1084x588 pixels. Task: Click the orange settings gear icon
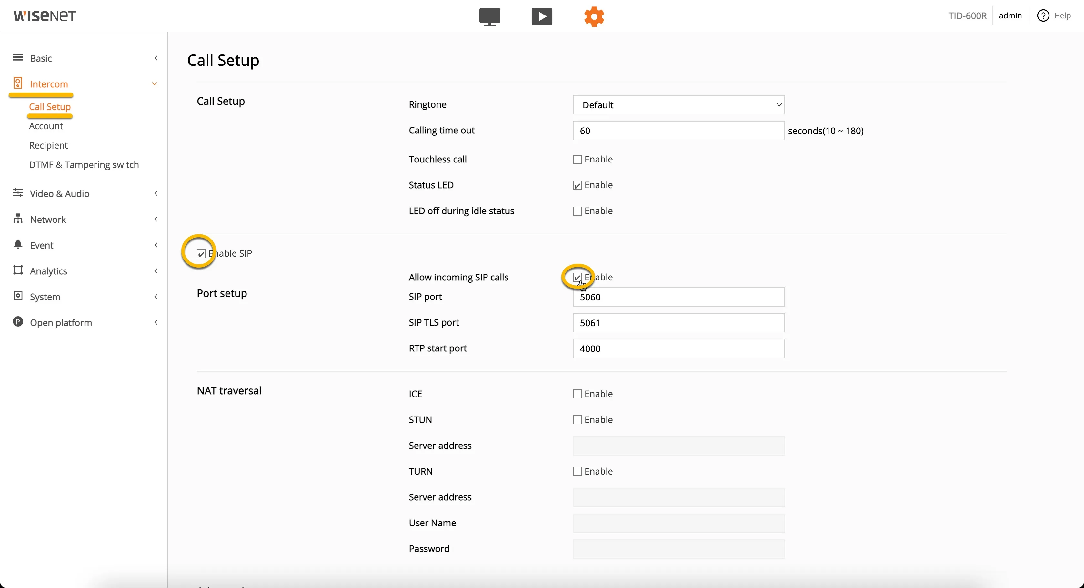tap(594, 16)
